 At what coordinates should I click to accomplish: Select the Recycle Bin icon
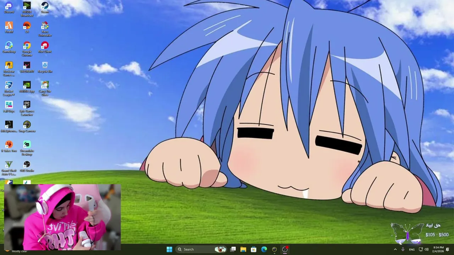coord(45,67)
